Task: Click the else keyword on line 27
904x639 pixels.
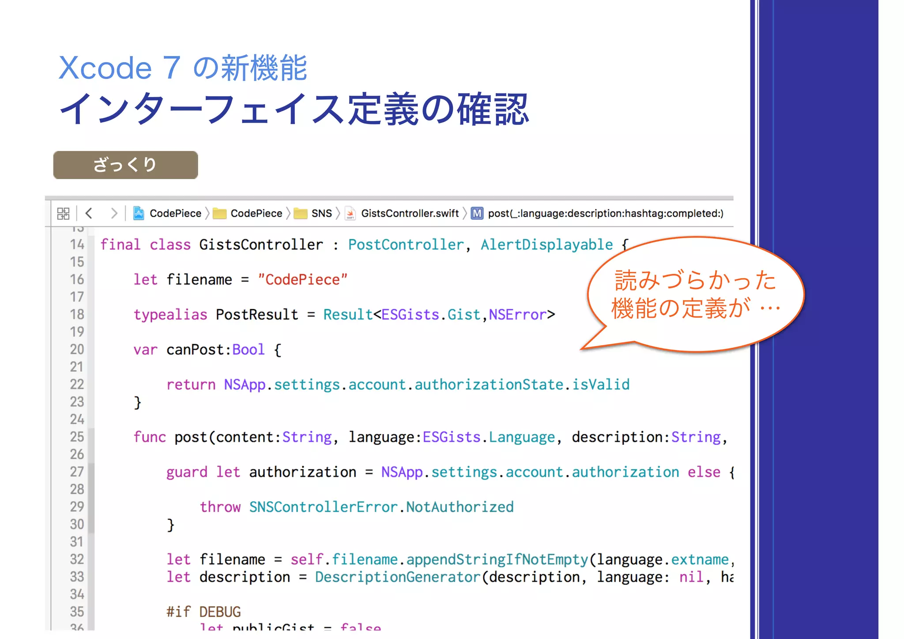Action: (x=704, y=472)
